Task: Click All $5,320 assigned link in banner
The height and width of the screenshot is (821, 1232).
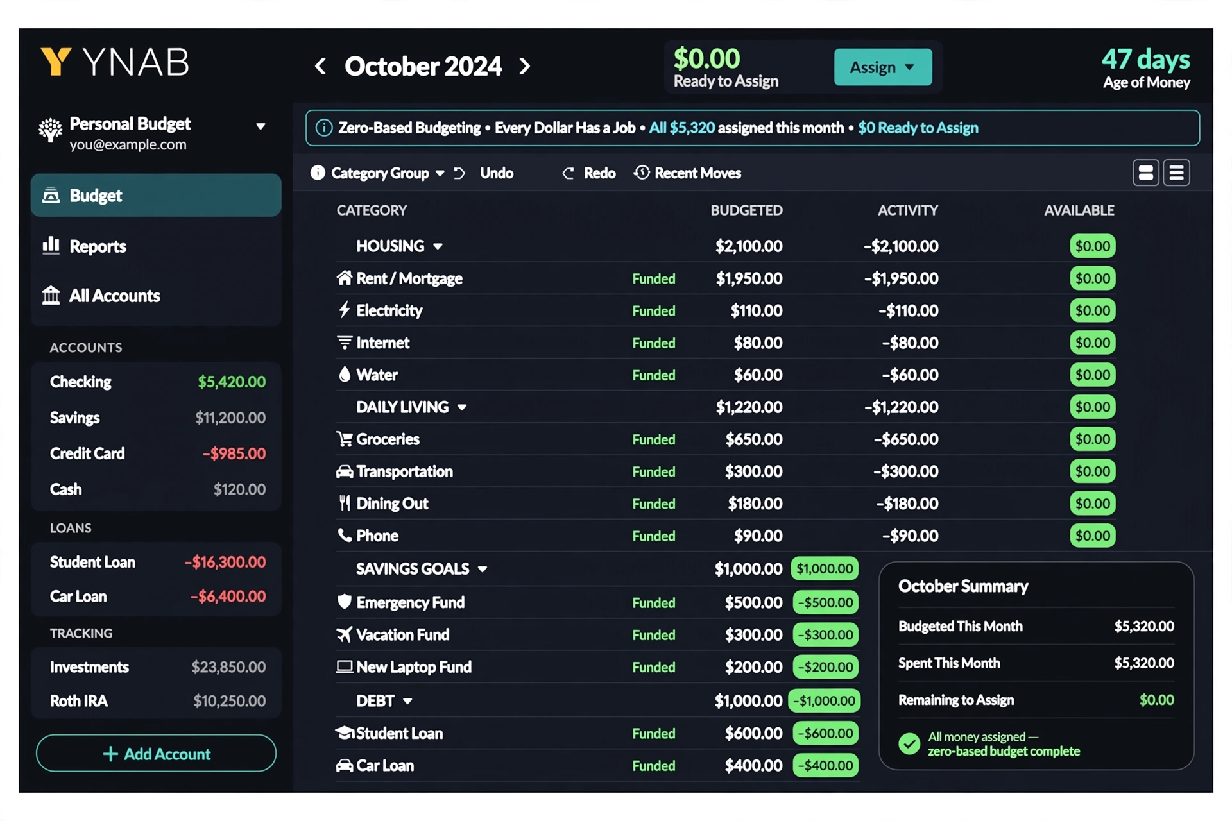Action: (682, 128)
